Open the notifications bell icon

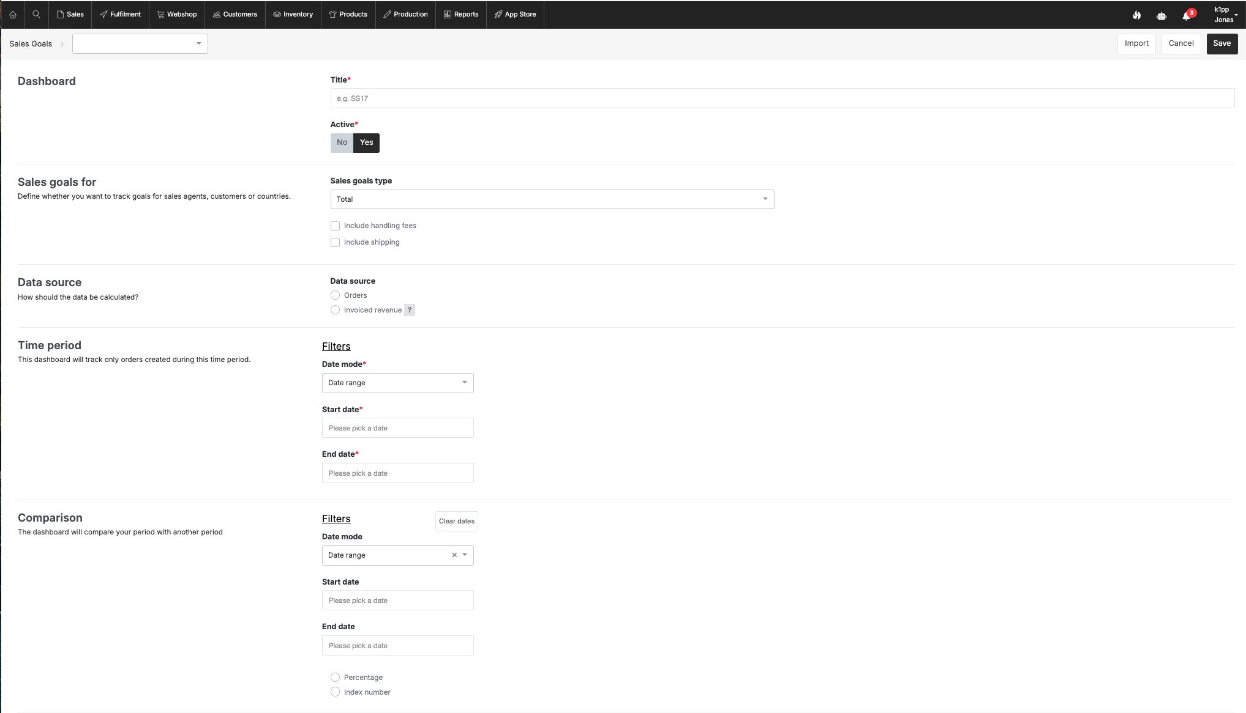(x=1187, y=15)
